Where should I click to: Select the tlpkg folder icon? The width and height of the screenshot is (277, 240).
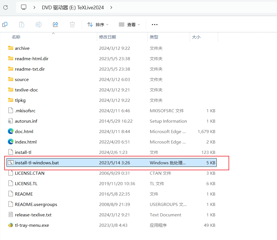tap(11, 100)
